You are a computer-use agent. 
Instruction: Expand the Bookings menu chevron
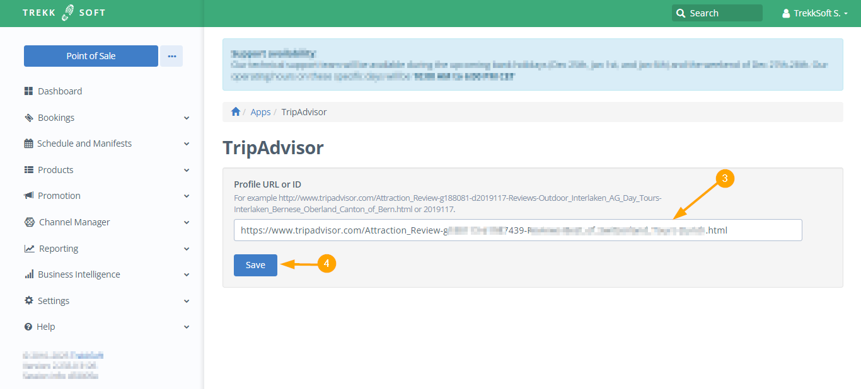(187, 118)
